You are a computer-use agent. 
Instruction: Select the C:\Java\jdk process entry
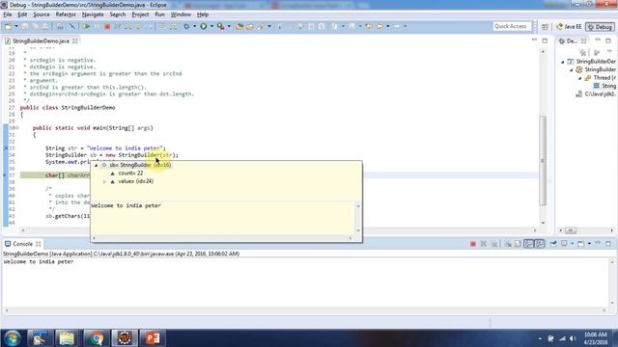pos(596,94)
